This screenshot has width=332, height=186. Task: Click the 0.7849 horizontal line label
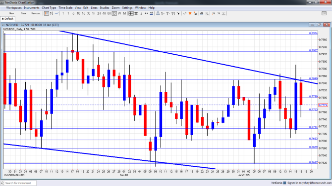[x=313, y=78]
